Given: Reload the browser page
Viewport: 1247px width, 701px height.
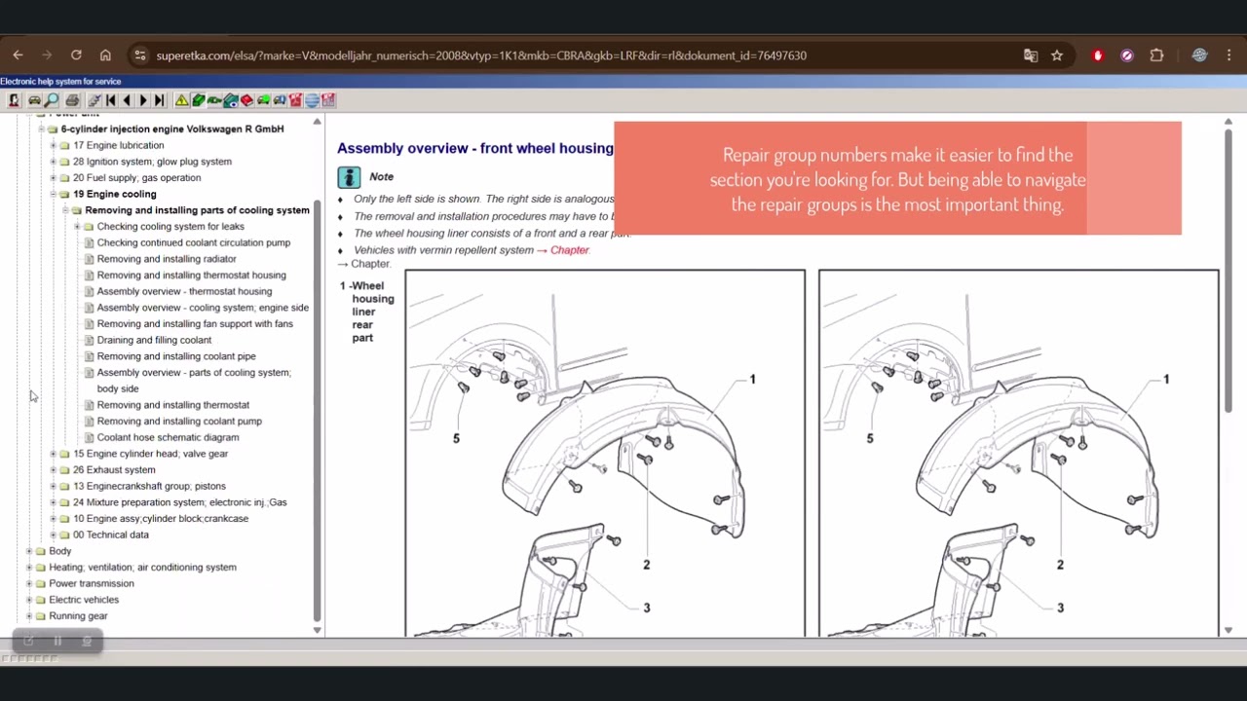Looking at the screenshot, I should (x=76, y=55).
